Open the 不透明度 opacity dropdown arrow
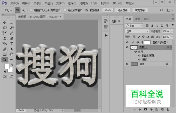The width and height of the screenshot is (176, 113). pyautogui.click(x=172, y=31)
